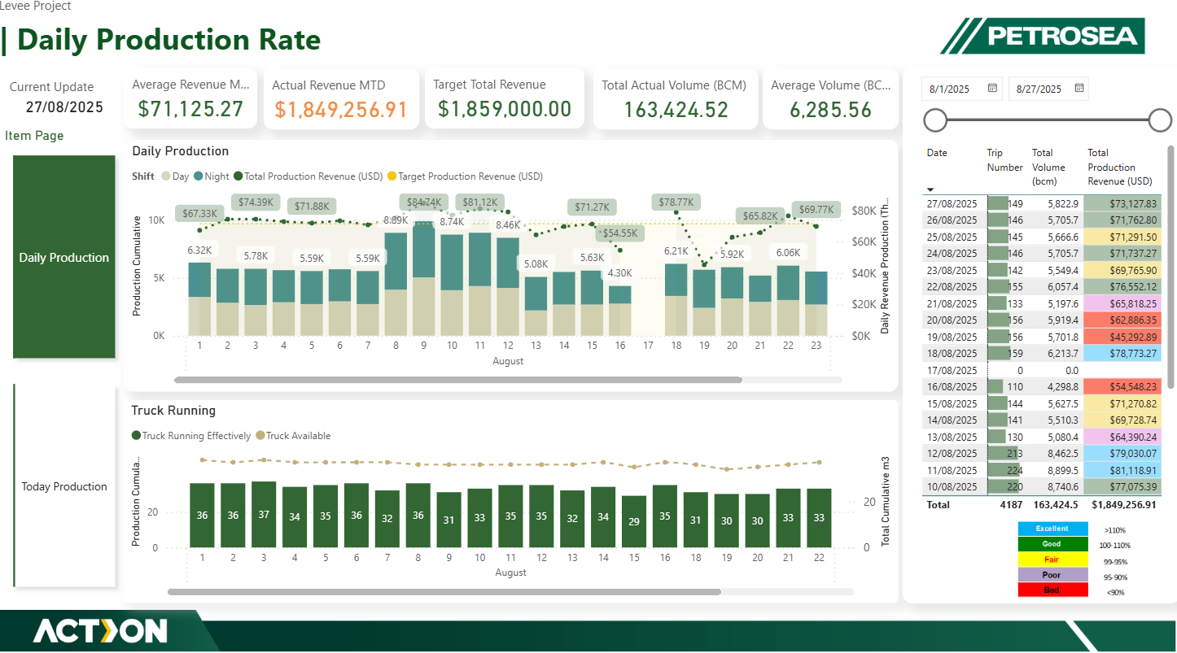
Task: Toggle Truck Running Effectively legend item
Action: pyautogui.click(x=191, y=436)
